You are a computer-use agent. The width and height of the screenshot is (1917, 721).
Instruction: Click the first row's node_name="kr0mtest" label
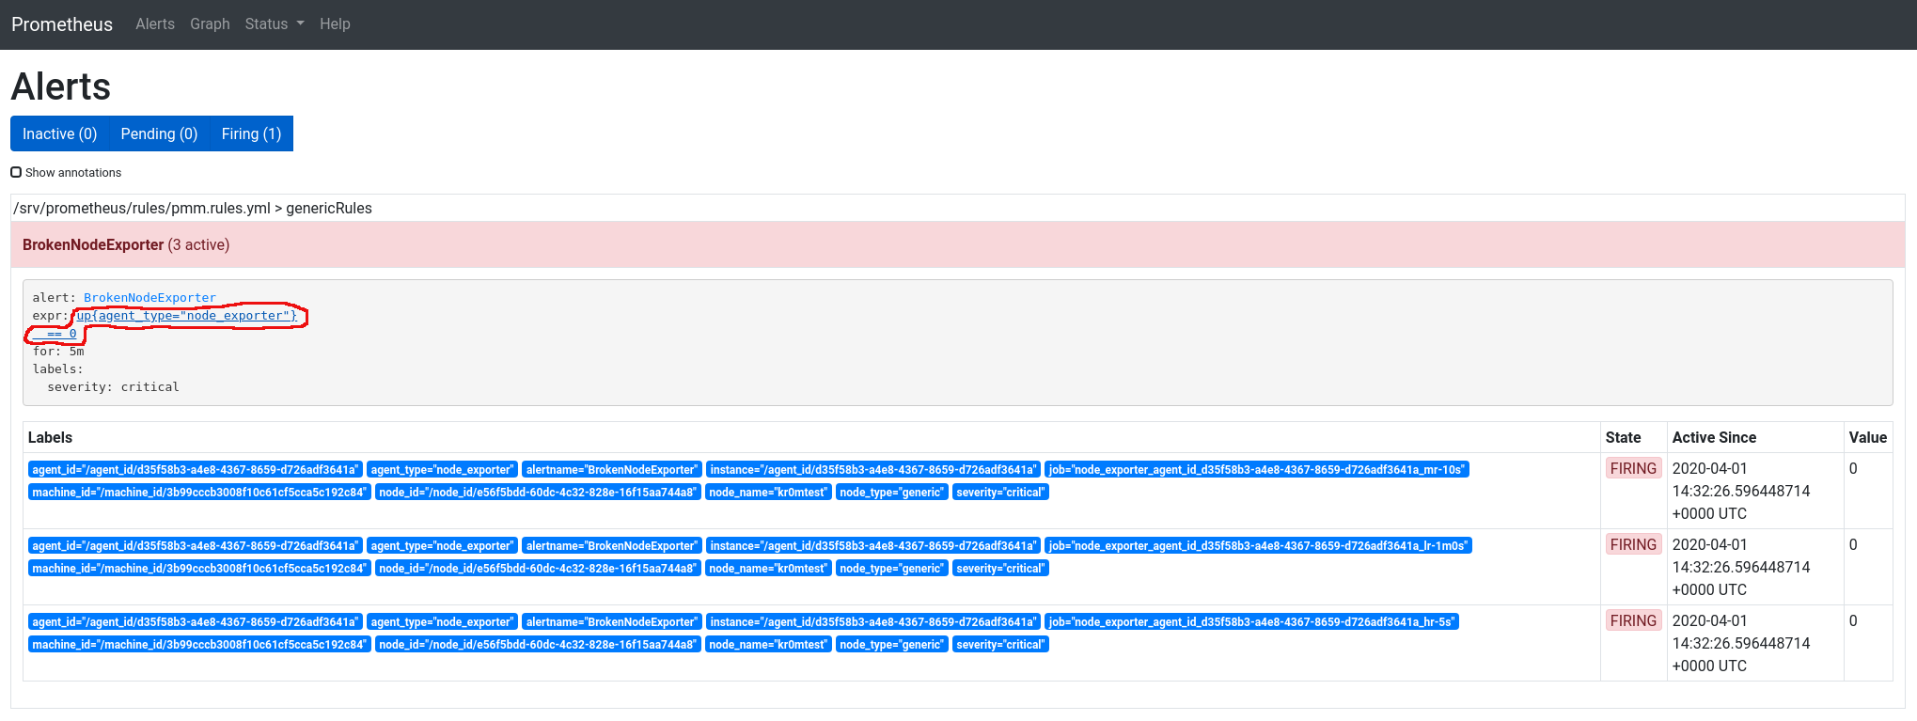tap(768, 493)
